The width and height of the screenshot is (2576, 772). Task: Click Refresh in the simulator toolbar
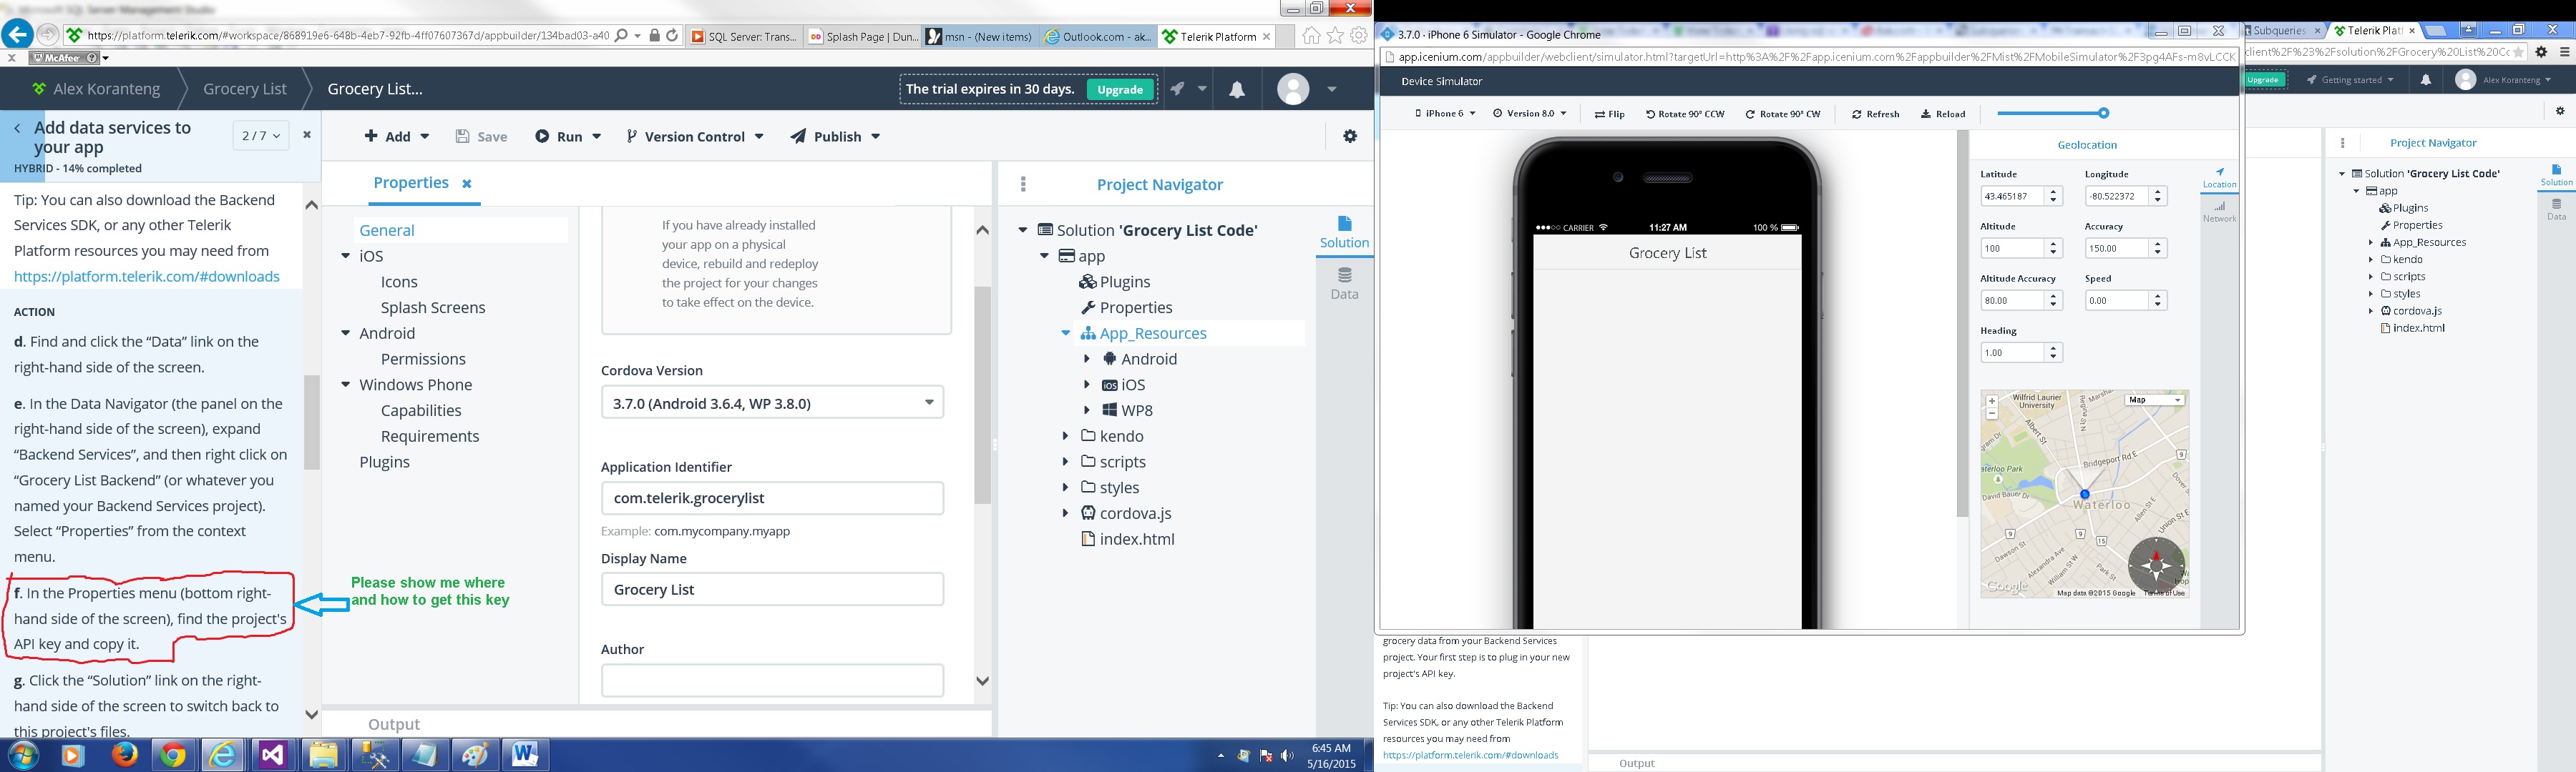[1875, 114]
